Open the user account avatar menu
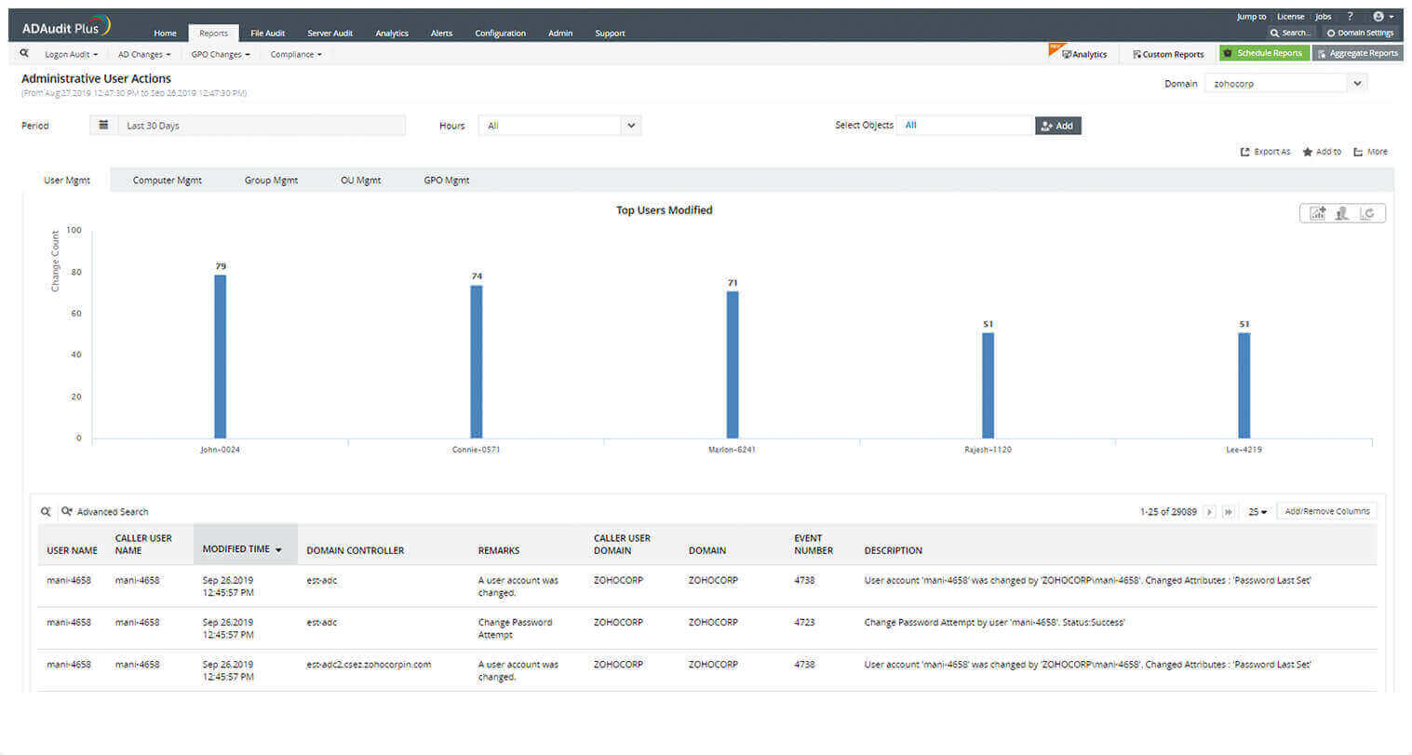This screenshot has height=755, width=1412. point(1378,16)
